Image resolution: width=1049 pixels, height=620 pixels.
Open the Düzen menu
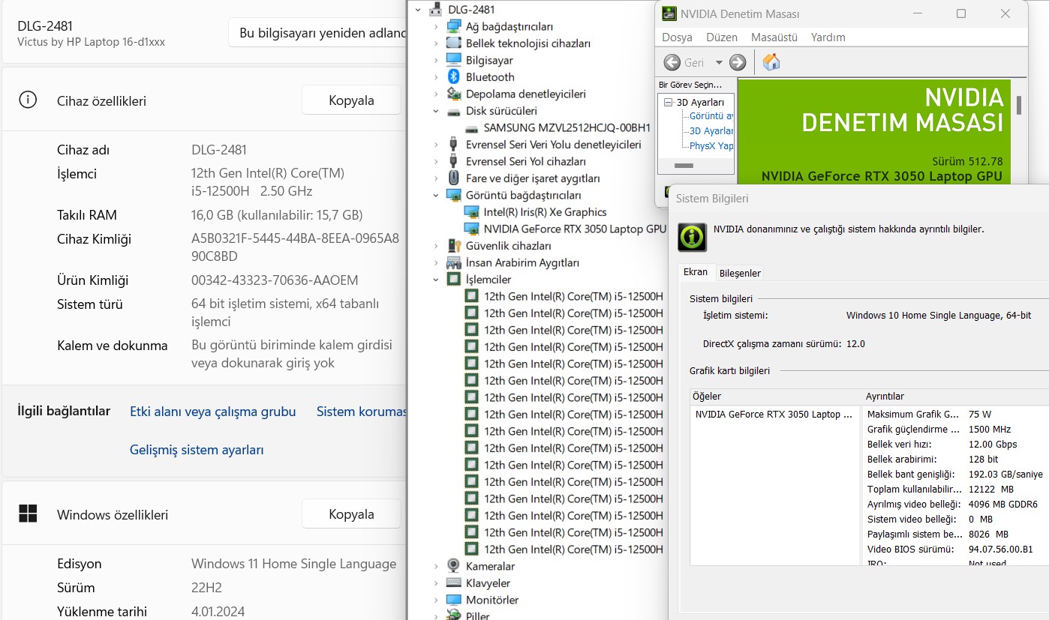pyautogui.click(x=722, y=37)
